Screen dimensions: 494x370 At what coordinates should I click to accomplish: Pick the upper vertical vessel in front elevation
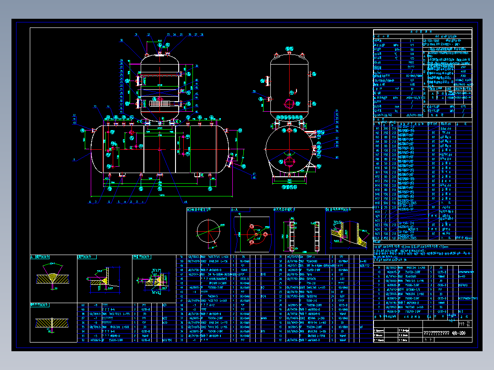160,88
